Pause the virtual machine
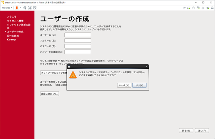 [x=17, y=8]
